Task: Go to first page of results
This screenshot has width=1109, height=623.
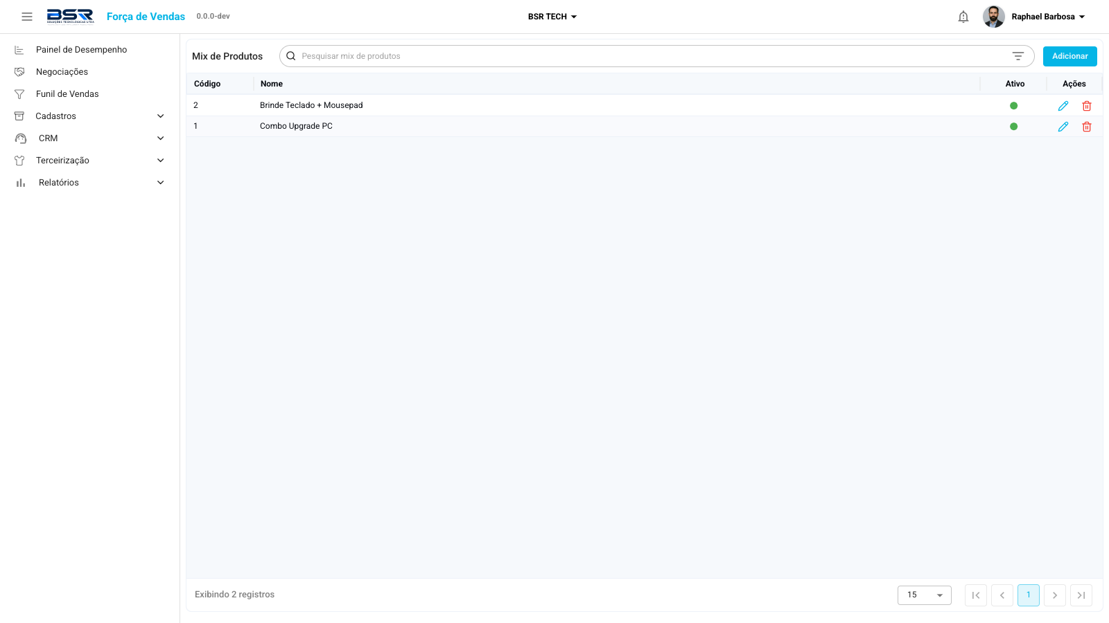Action: [976, 595]
